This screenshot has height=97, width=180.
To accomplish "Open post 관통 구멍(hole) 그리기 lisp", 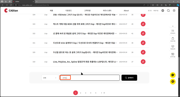I will click(85, 15).
